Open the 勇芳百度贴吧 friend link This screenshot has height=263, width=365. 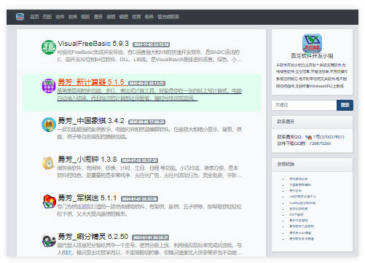(x=299, y=221)
